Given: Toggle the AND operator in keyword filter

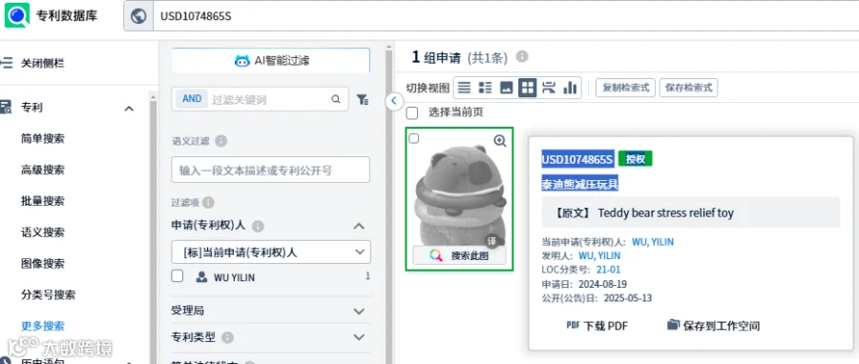Looking at the screenshot, I should (x=192, y=99).
